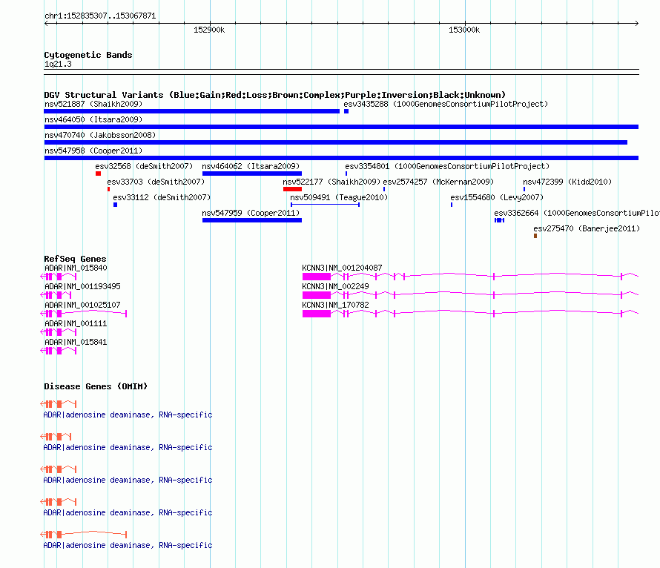Select the esv3435288 small blue variant marker

346,111
